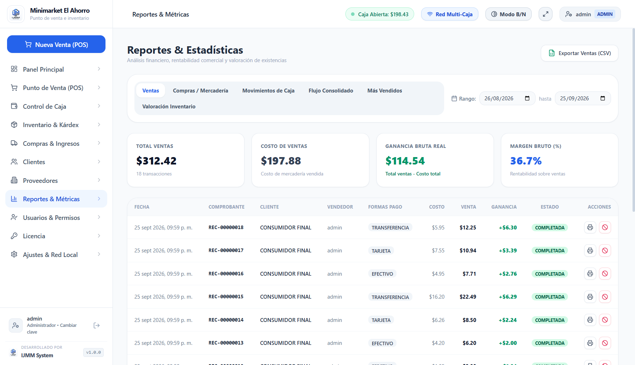Click COMPLETADA status of REC-00000017

click(x=550, y=251)
